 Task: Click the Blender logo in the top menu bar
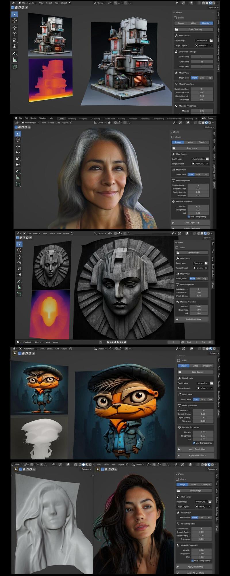pos(16,118)
